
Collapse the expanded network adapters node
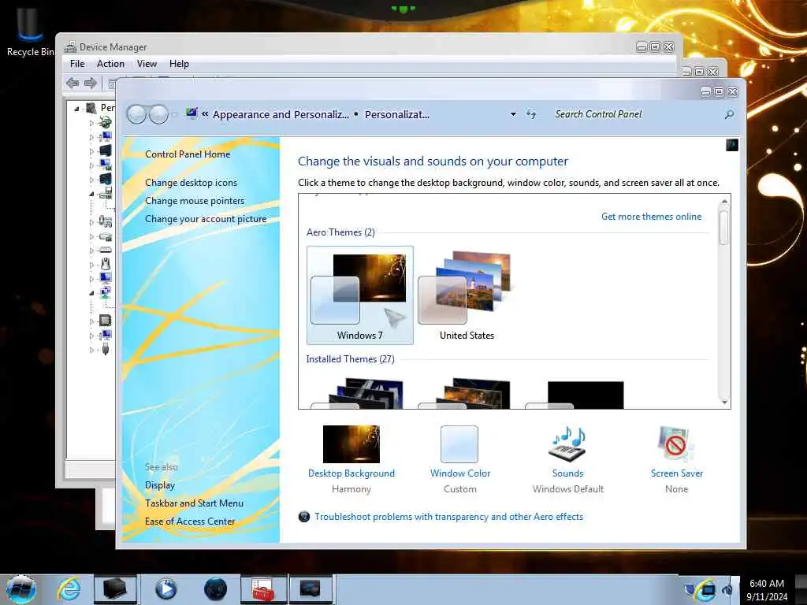tap(91, 293)
